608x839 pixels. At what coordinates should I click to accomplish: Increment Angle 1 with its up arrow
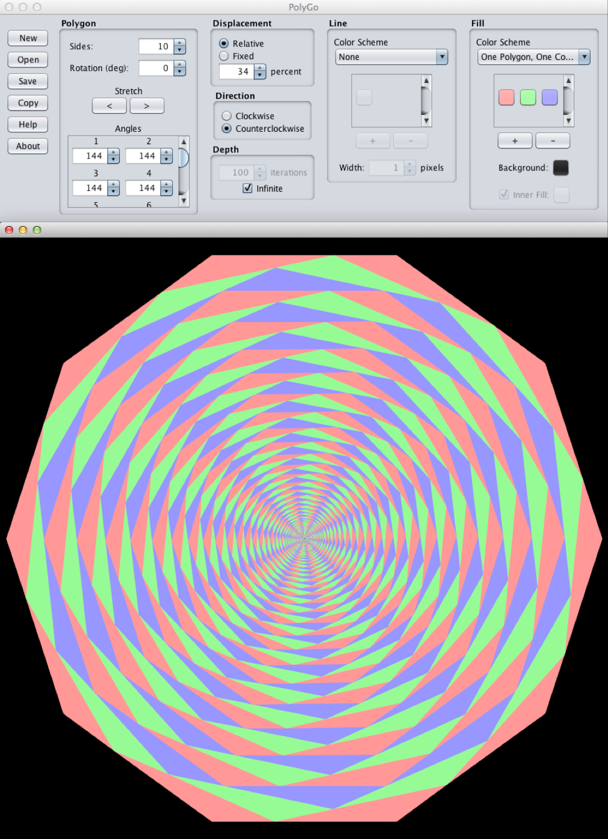(x=113, y=152)
